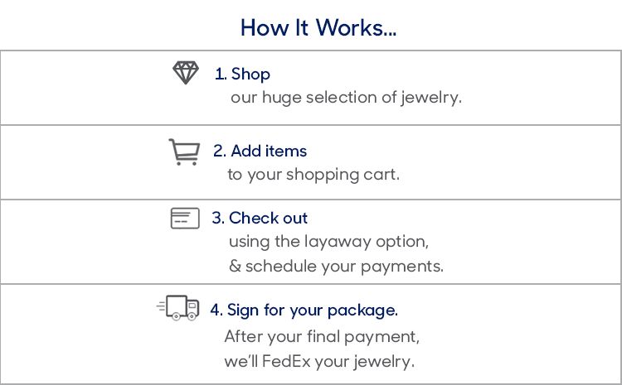Click 'After your final payment,' line
622x385 pixels.
(x=322, y=337)
